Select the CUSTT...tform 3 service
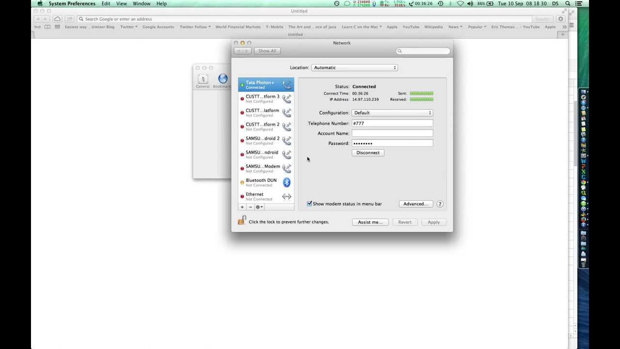The width and height of the screenshot is (620, 349). coord(266,98)
